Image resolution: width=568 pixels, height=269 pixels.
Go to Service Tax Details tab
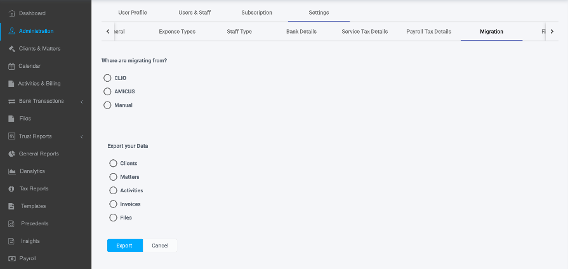[365, 32]
